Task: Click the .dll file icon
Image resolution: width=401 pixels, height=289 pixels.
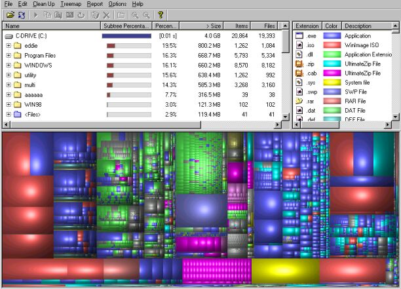Action: point(299,54)
